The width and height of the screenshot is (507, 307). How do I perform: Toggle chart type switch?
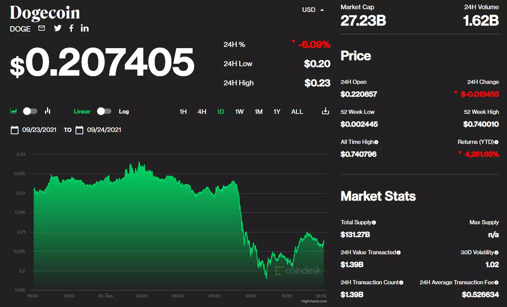30,111
